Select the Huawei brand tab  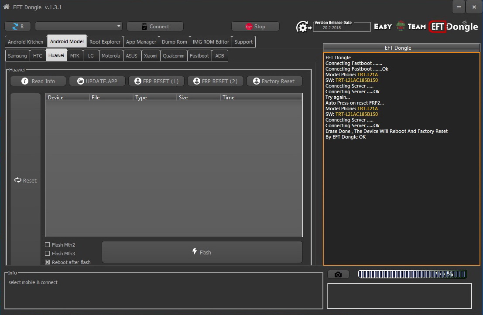point(56,55)
